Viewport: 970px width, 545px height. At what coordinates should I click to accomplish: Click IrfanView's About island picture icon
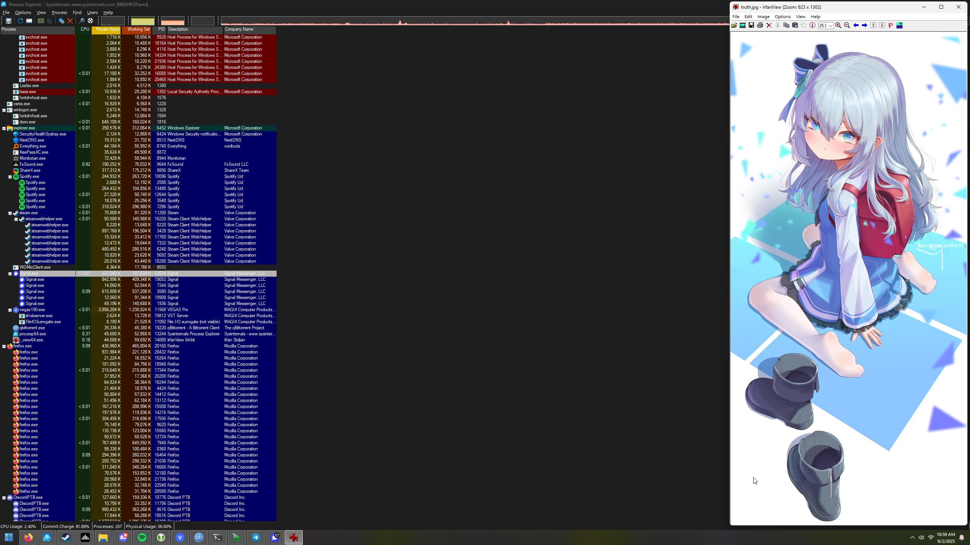tap(900, 25)
